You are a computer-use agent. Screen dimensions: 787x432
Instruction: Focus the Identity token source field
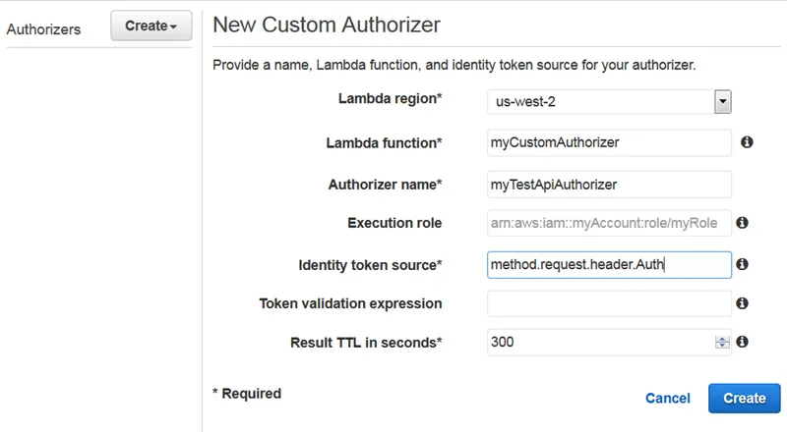click(609, 264)
